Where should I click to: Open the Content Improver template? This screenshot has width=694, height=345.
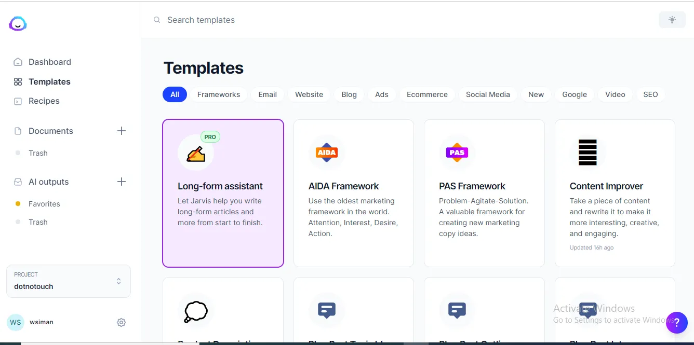coord(615,194)
